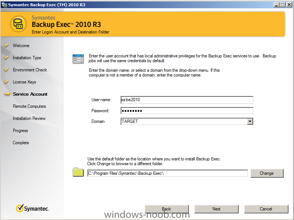Select the Remote Computers step
This screenshot has width=294, height=220.
[x=30, y=106]
